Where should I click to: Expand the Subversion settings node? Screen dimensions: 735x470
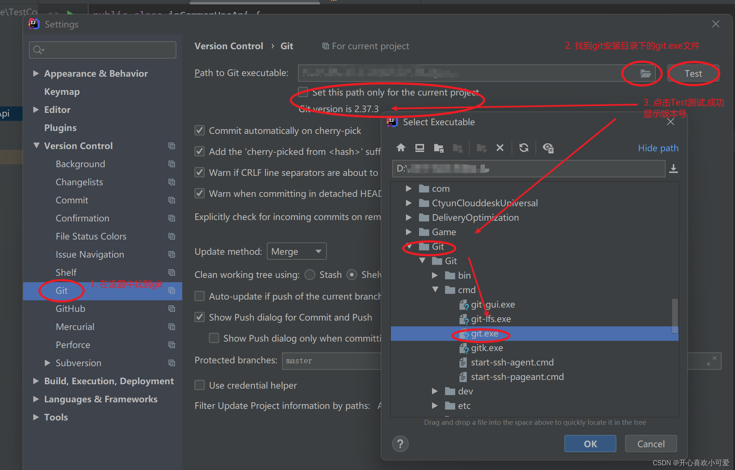(47, 363)
